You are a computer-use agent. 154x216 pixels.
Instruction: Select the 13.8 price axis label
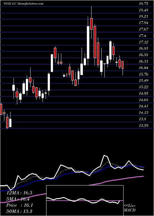pyautogui.click(x=142, y=119)
